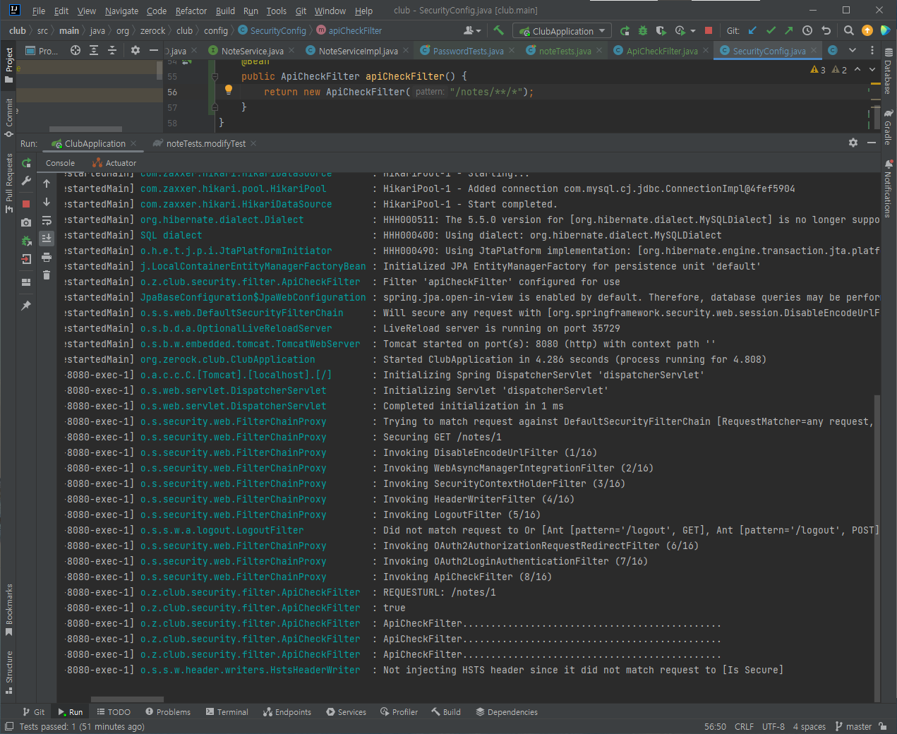Click the master git branch widget
Image resolution: width=897 pixels, height=734 pixels.
[853, 726]
